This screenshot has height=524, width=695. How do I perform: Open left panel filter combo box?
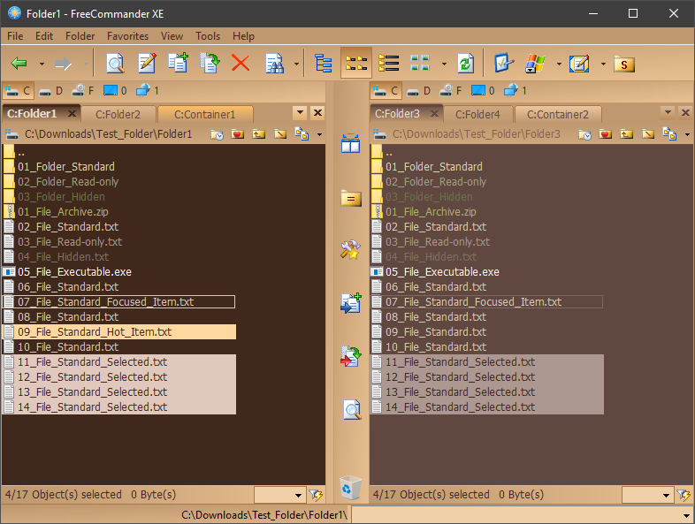(279, 495)
